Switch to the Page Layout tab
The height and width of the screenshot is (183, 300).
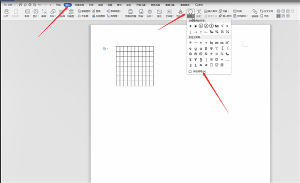tap(79, 5)
